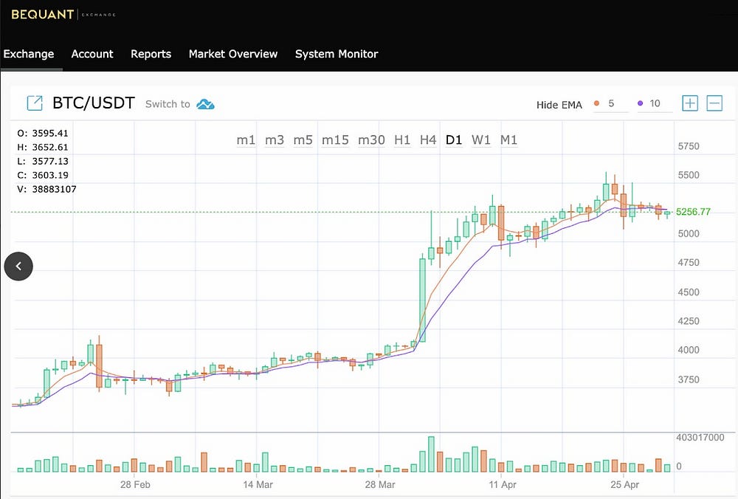Go to Market Overview tab
The width and height of the screenshot is (738, 499).
point(233,54)
